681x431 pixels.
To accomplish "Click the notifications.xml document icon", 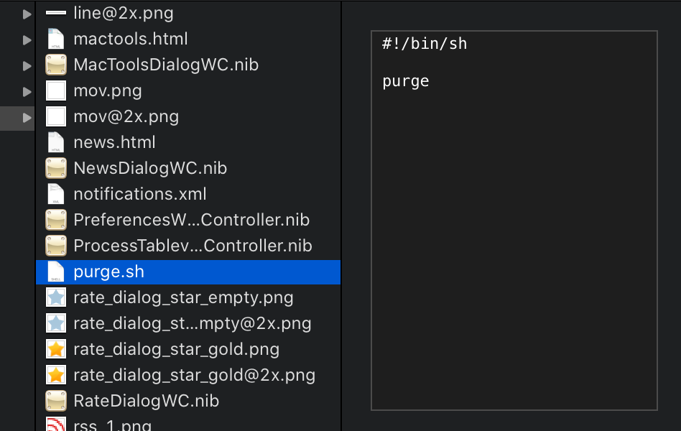I will 55,194.
